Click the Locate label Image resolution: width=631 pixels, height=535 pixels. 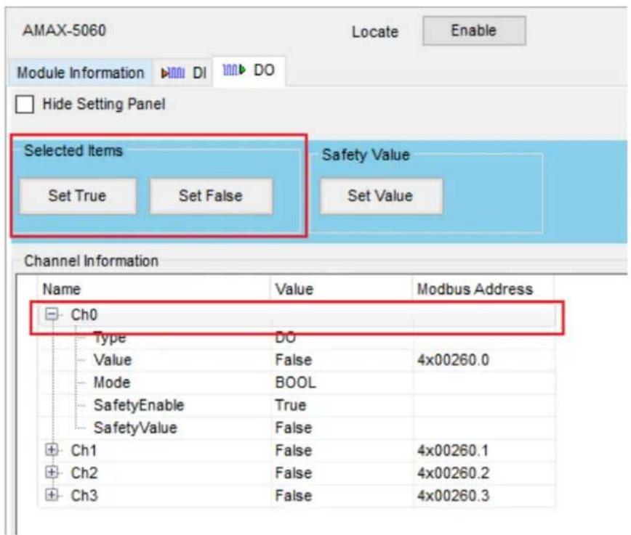(375, 32)
